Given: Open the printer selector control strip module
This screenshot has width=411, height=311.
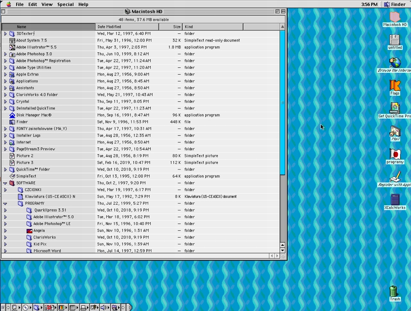Looking at the screenshot, I should 85,307.
